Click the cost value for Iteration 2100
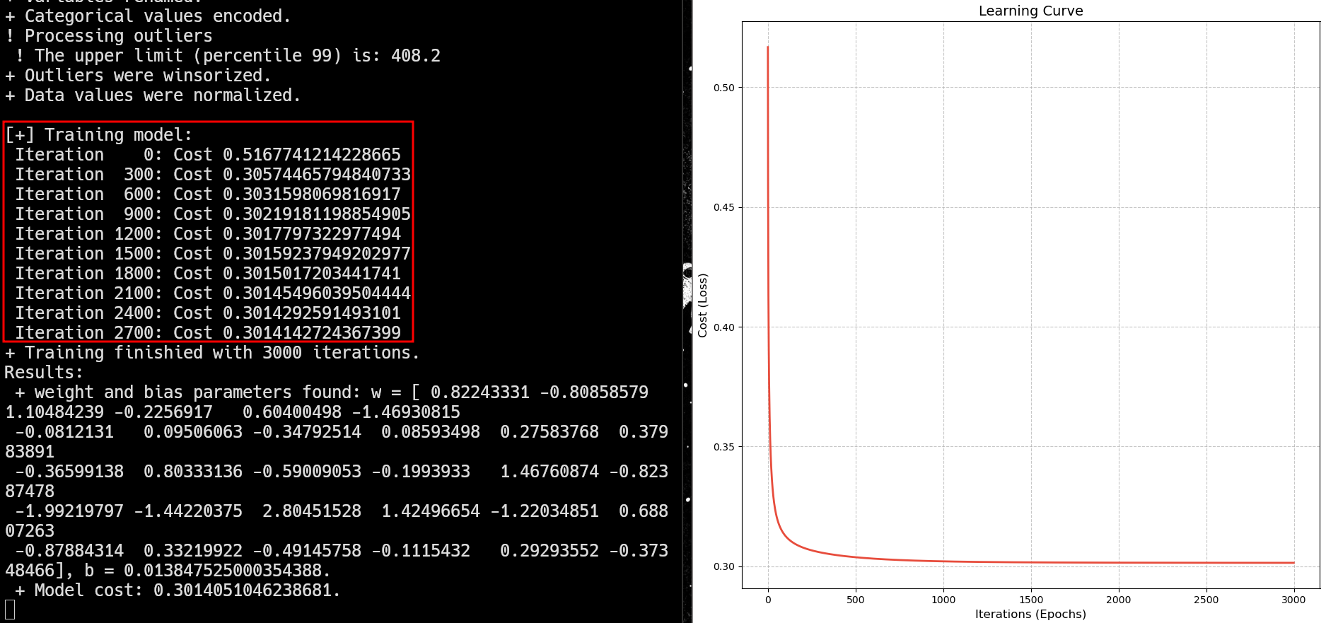1326x623 pixels. click(317, 293)
